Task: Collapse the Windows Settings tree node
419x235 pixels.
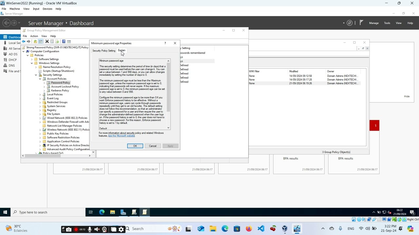Action: pyautogui.click(x=32, y=63)
